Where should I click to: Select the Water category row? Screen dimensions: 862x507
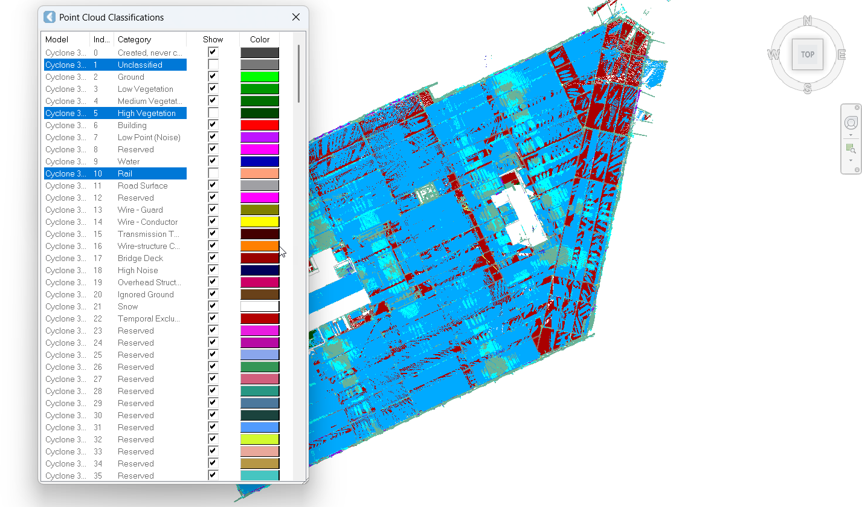(x=128, y=161)
